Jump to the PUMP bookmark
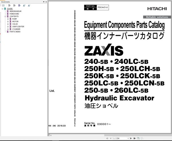The width and height of the screenshot is (172, 141). [14, 19]
